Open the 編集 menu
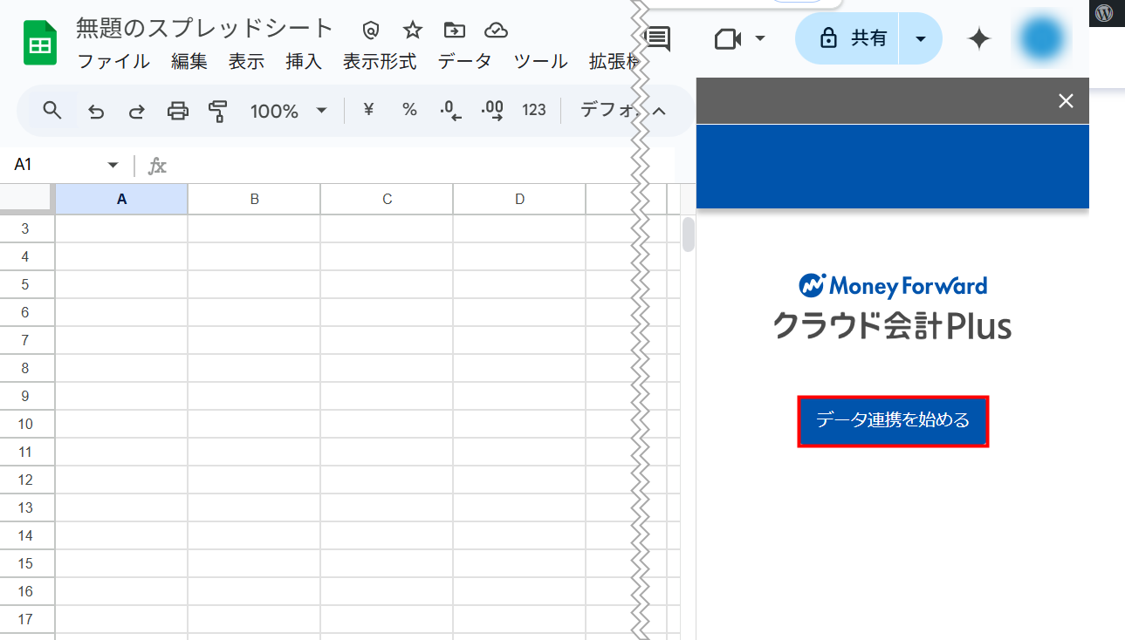1125x640 pixels. click(x=189, y=62)
